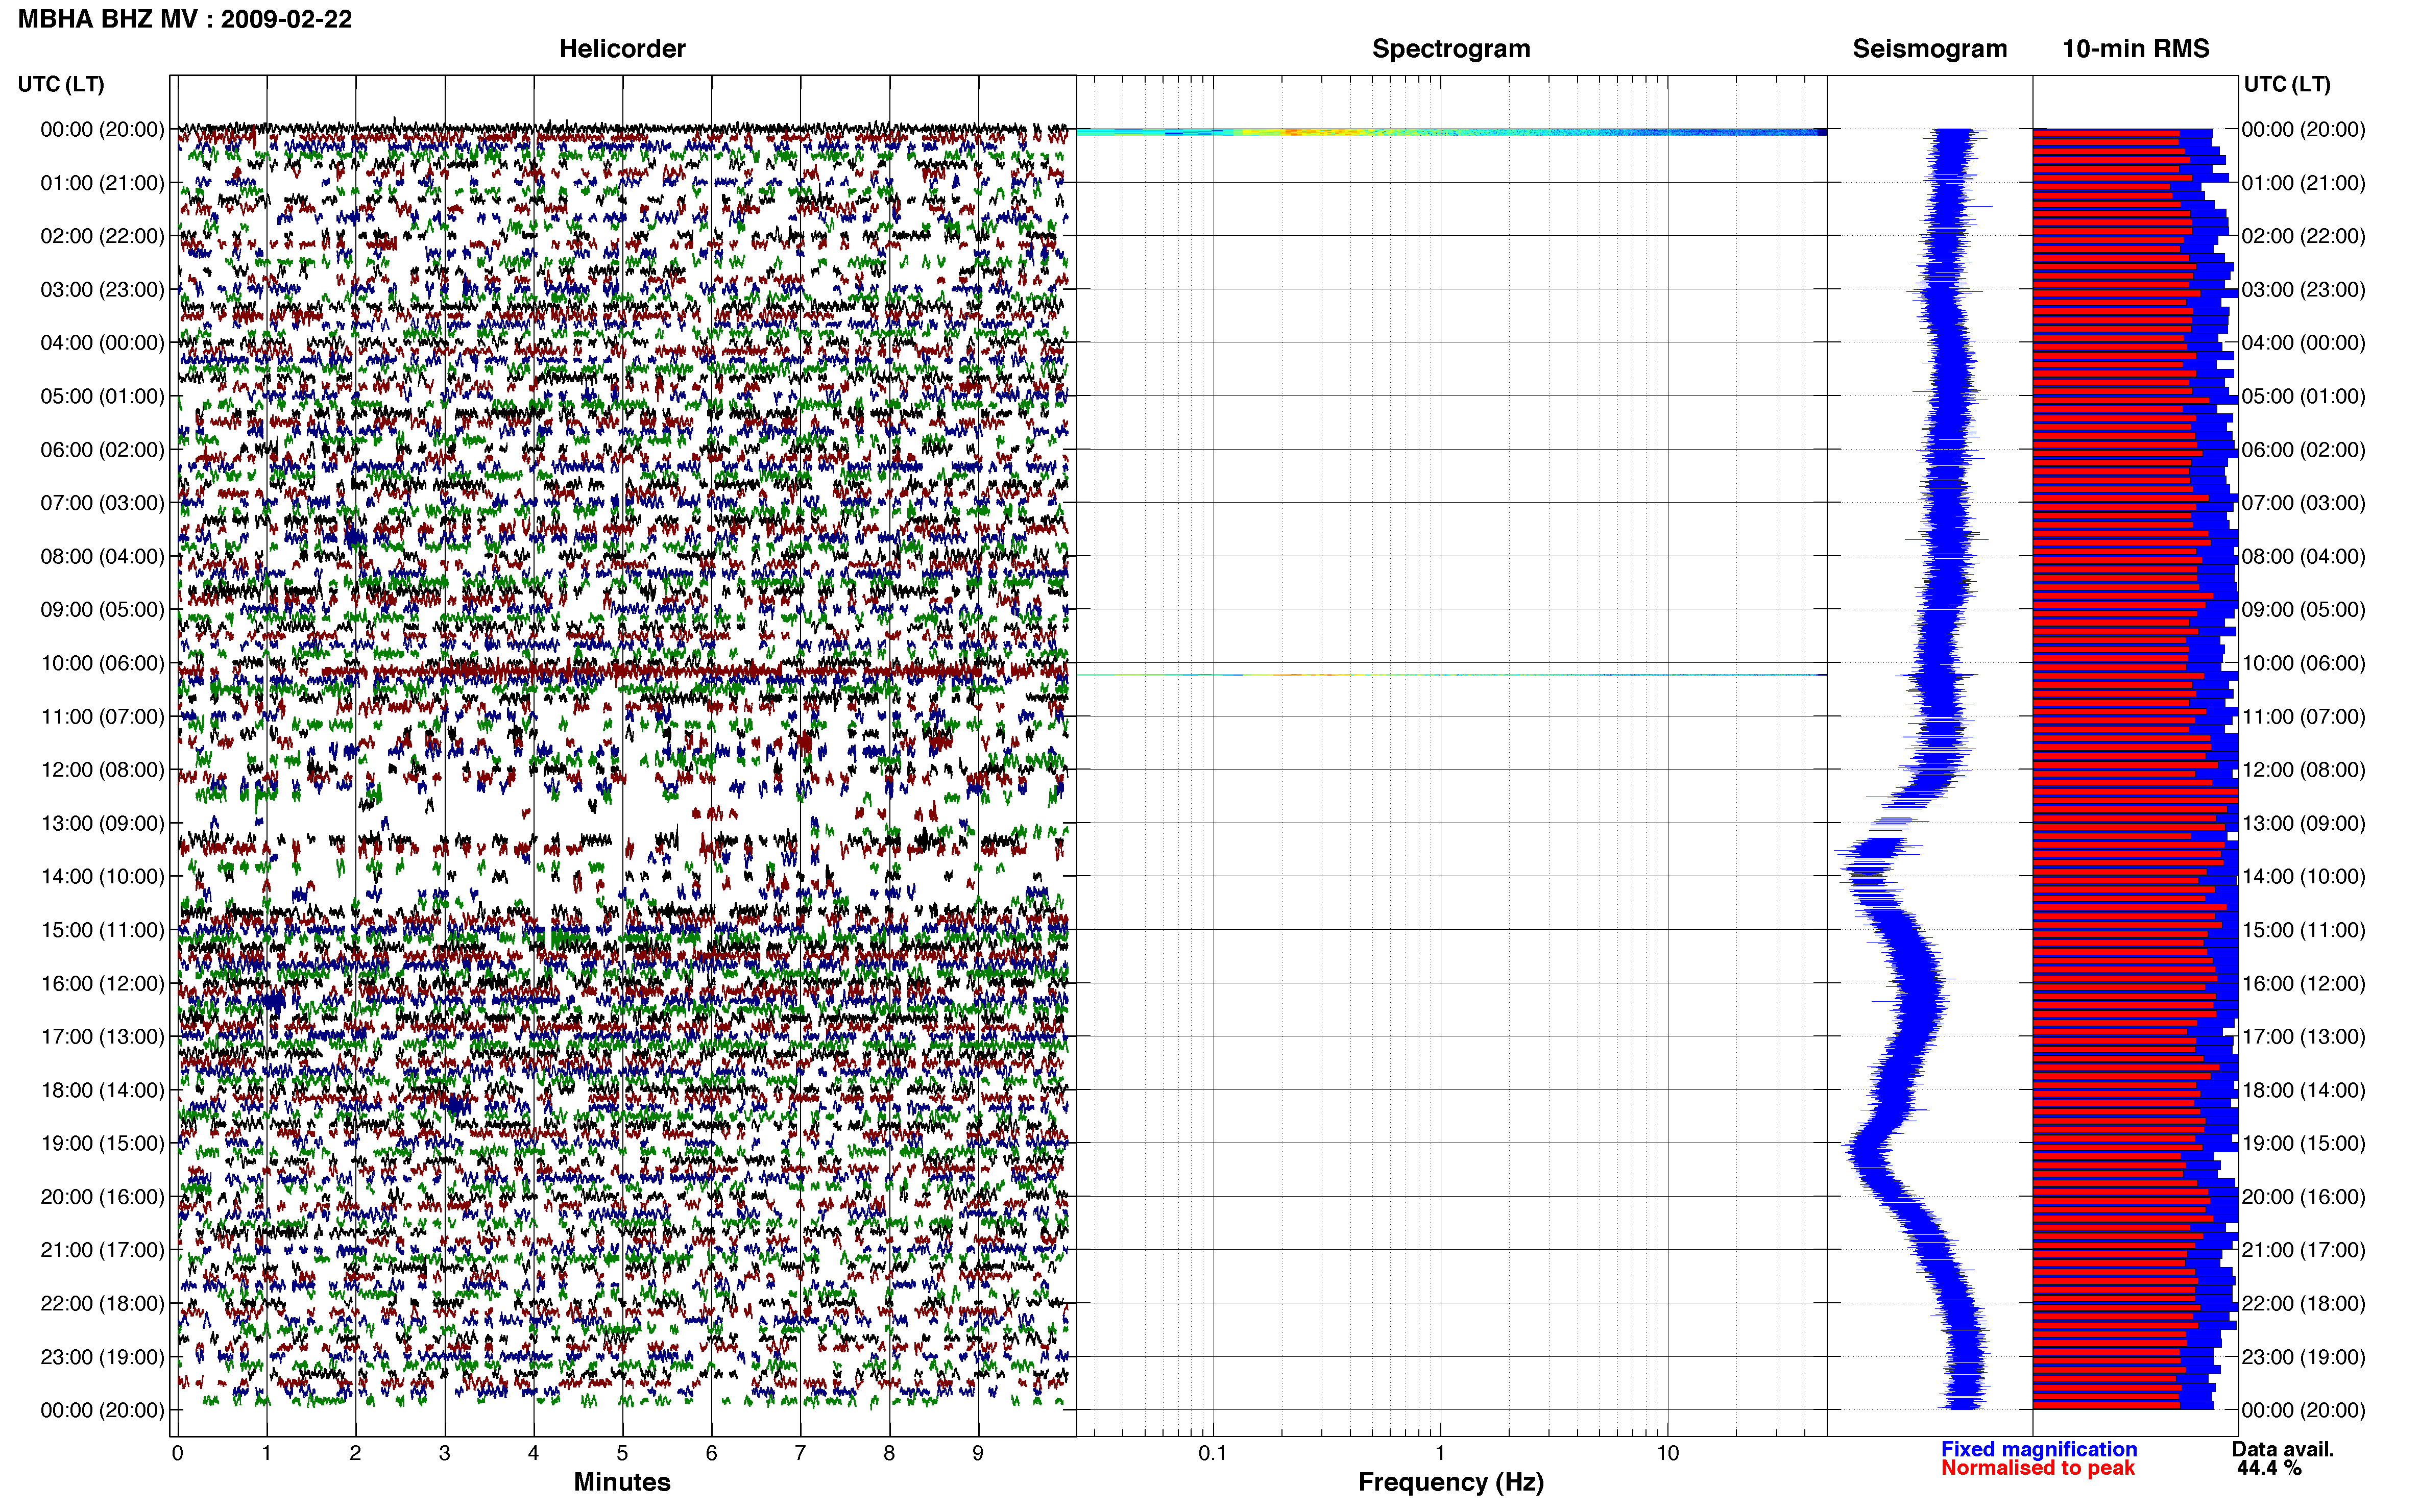Viewport: 2420px width, 1512px height.
Task: Click the '44.4 %' data availability value
Action: [2269, 1468]
